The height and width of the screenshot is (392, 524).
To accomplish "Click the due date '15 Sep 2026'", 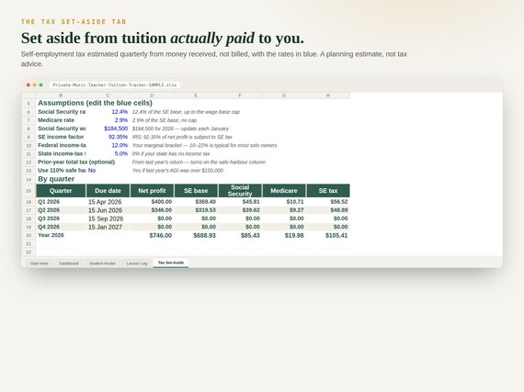I will coord(108,218).
